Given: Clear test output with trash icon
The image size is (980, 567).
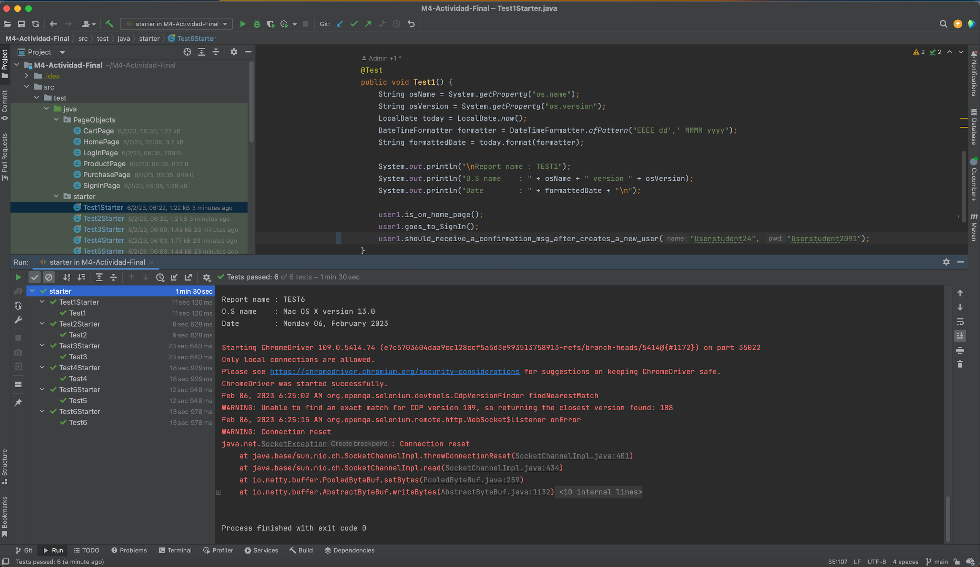Looking at the screenshot, I should point(961,364).
